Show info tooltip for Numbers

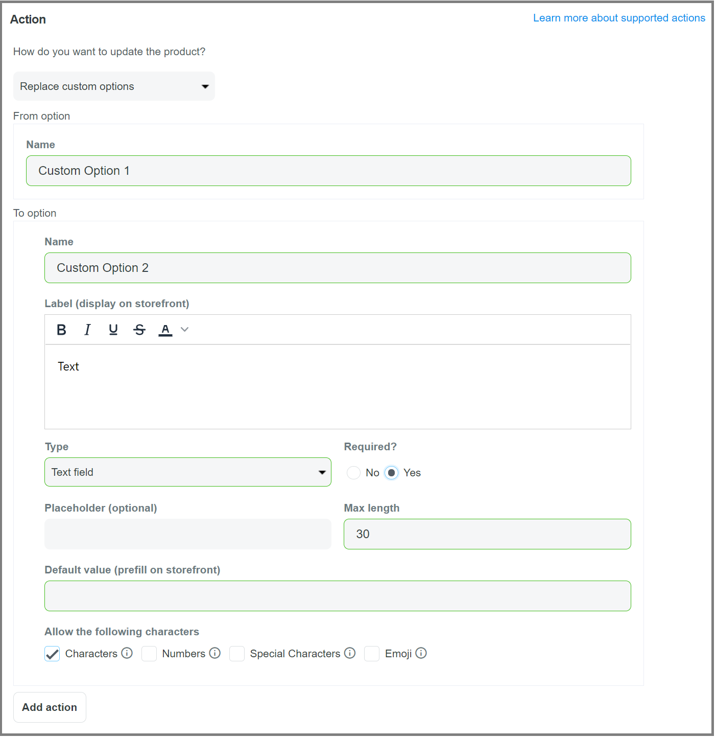(x=215, y=653)
